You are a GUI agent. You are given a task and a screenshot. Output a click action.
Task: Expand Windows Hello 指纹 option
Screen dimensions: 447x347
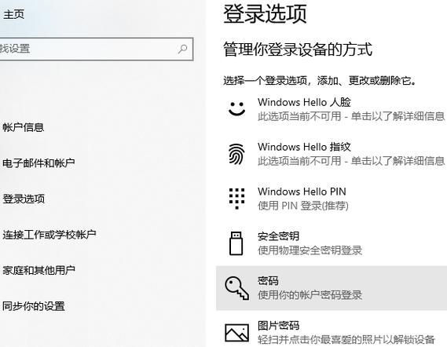click(x=332, y=154)
